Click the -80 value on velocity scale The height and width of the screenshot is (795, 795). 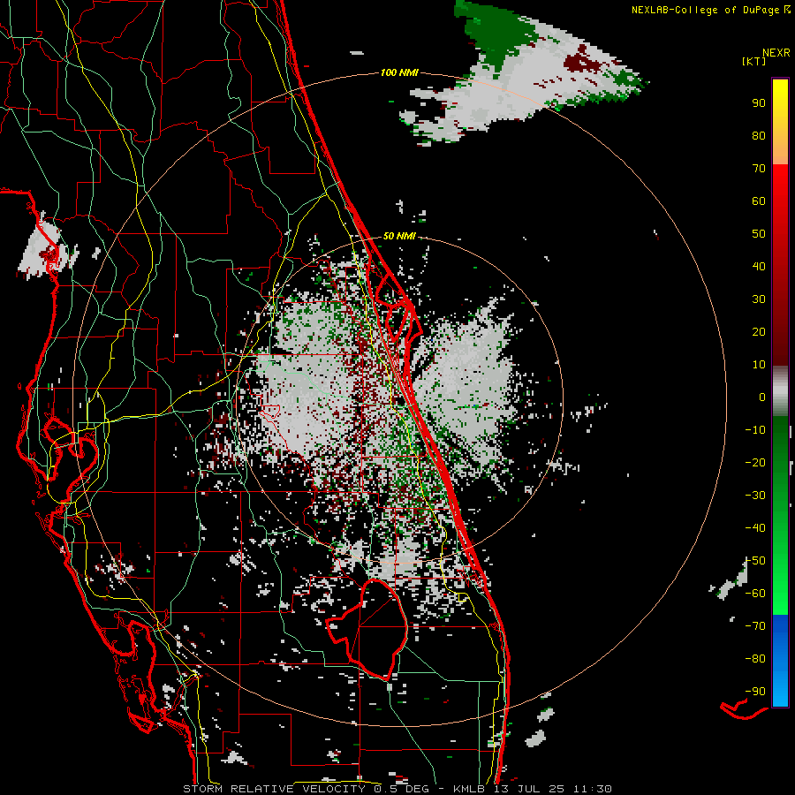tap(755, 659)
